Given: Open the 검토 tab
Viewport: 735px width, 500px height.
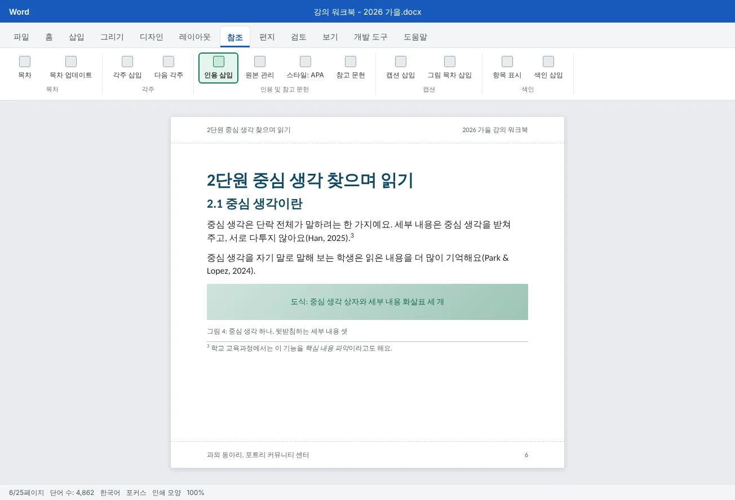Looking at the screenshot, I should (x=299, y=37).
